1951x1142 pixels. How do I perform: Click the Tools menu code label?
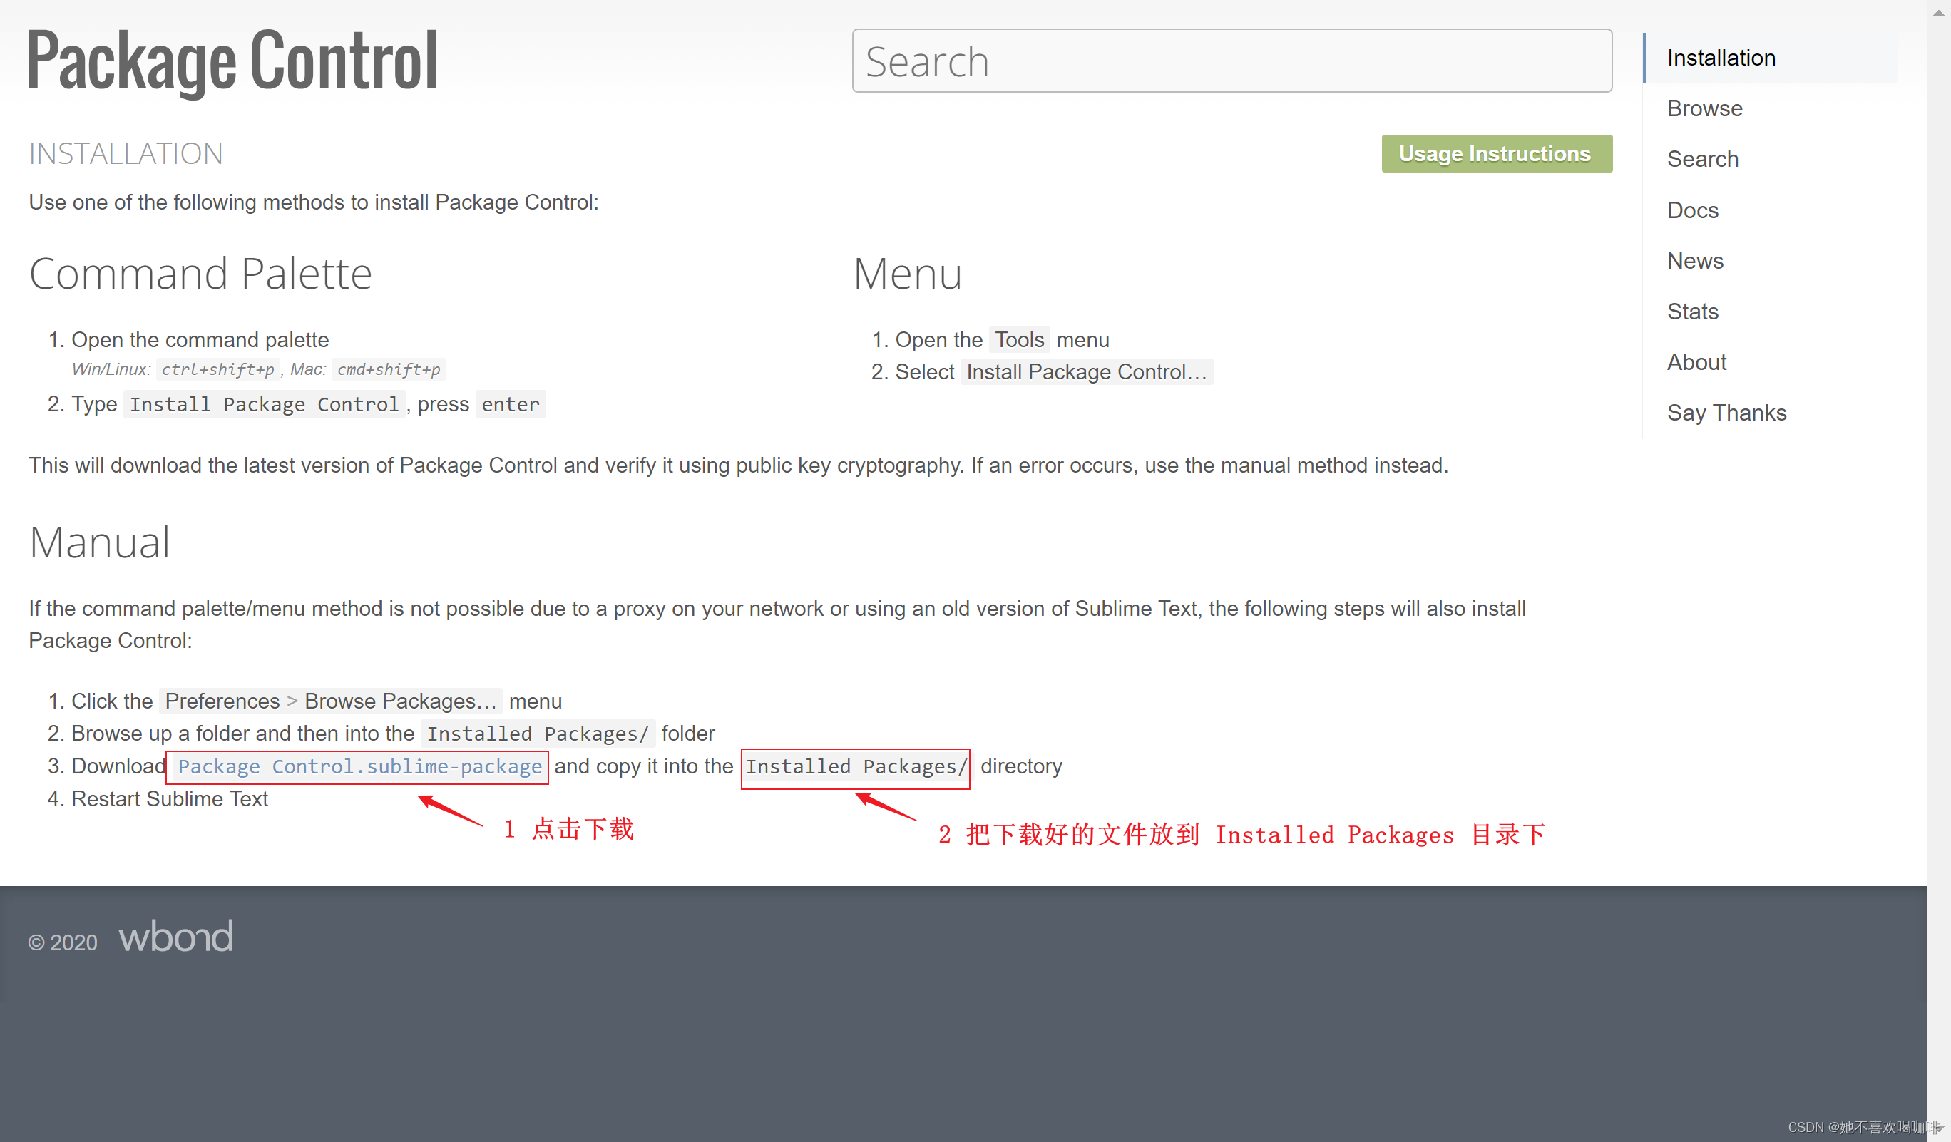point(1018,339)
